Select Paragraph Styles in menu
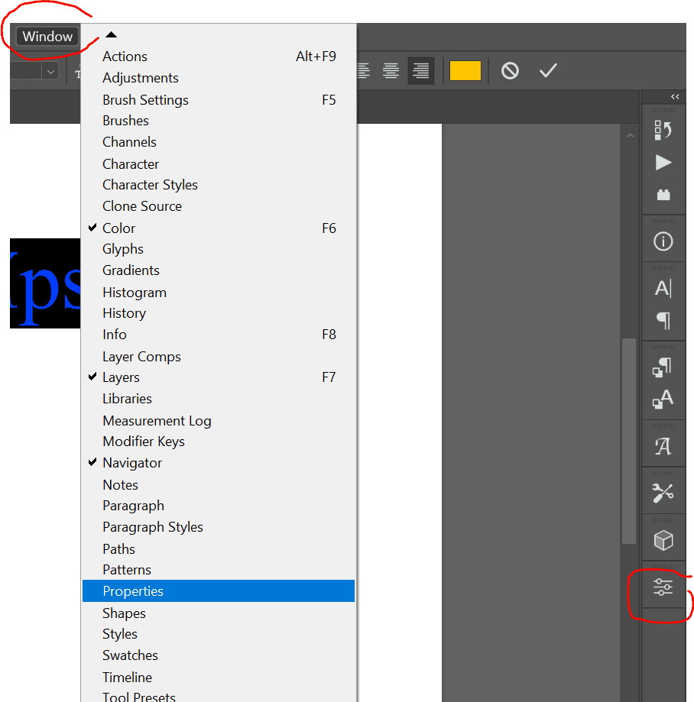This screenshot has height=702, width=694. pos(219,527)
